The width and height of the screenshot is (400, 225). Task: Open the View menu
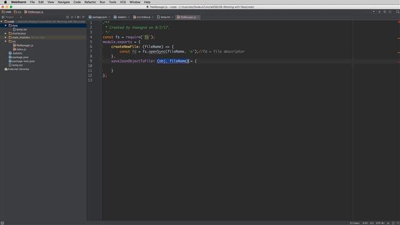(51, 2)
